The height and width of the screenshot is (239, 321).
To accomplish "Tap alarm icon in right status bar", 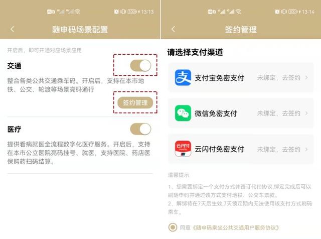I will (x=277, y=12).
